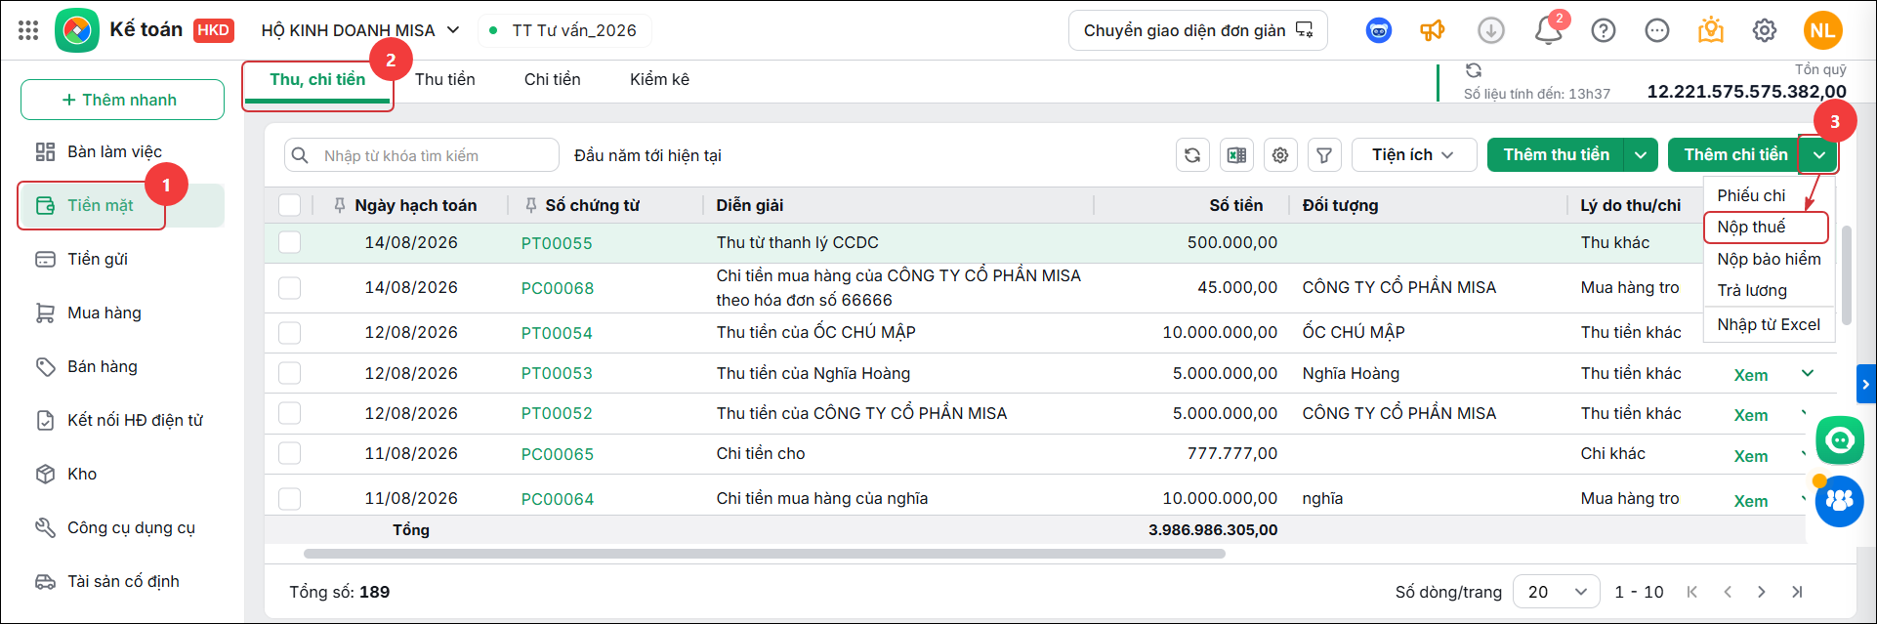Click the Thêm chi tiền button

pos(1734,155)
